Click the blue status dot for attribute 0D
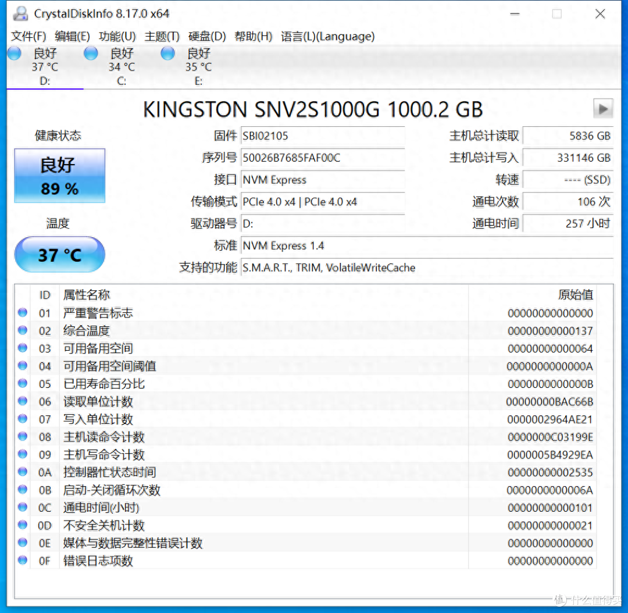 (23, 525)
